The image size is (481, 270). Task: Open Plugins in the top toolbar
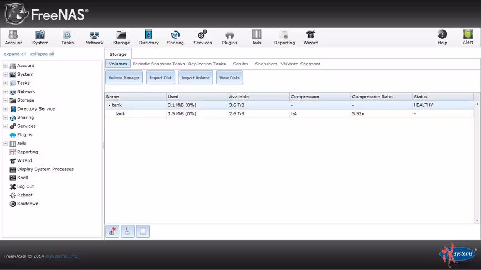[229, 38]
